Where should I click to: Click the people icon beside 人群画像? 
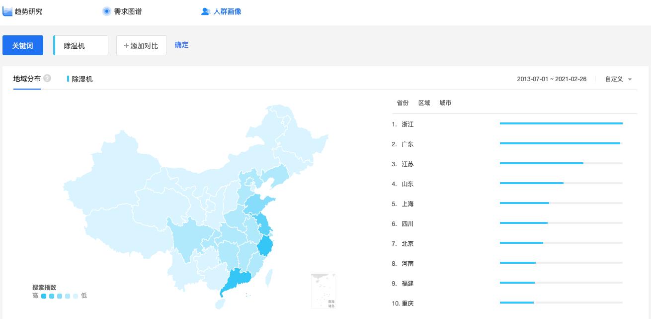click(206, 11)
